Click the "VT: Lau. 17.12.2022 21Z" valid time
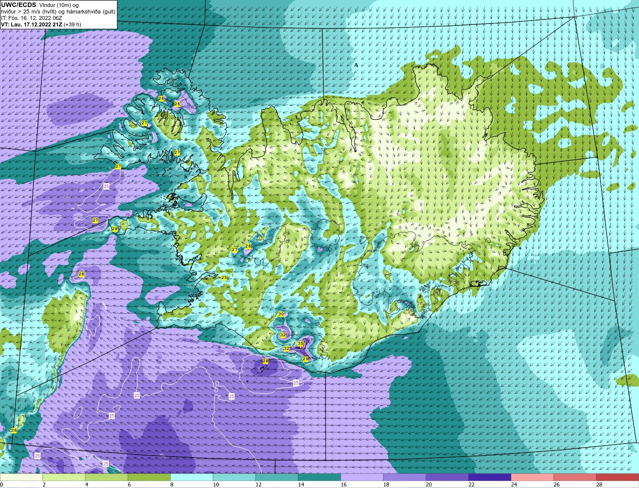The image size is (639, 488). tap(31, 24)
